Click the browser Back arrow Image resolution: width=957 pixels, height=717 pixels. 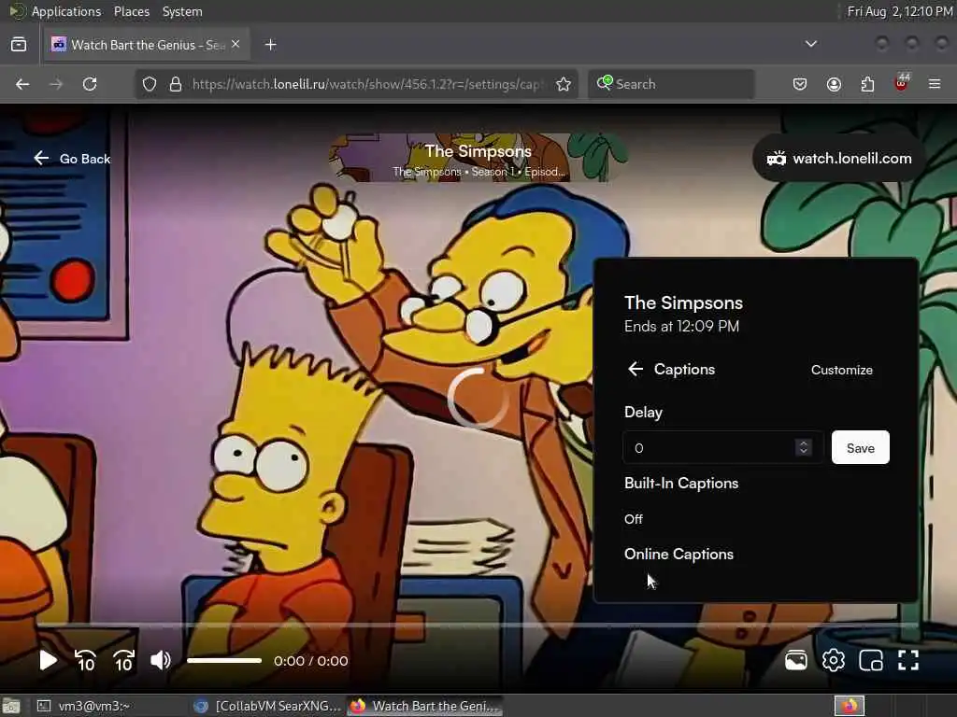tap(22, 84)
